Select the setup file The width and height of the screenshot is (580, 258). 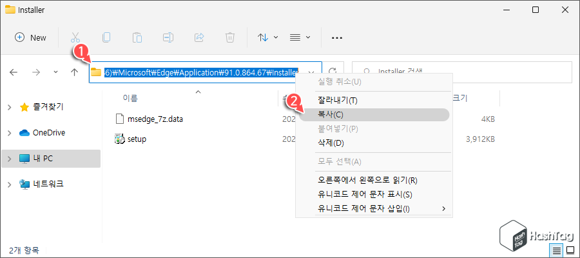[x=137, y=139]
